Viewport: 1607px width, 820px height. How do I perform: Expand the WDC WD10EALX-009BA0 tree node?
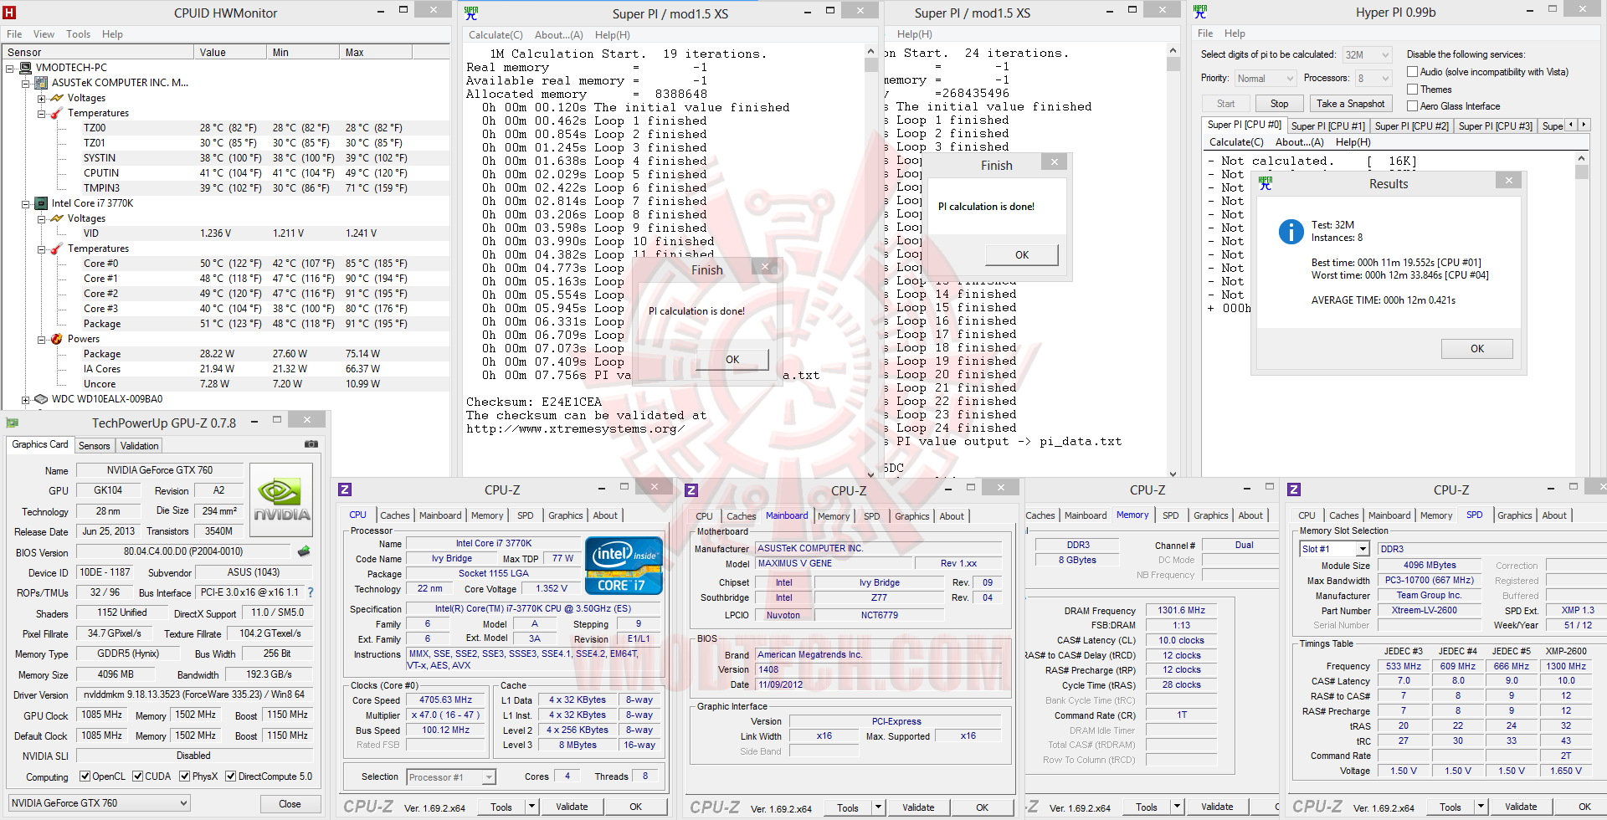[26, 400]
